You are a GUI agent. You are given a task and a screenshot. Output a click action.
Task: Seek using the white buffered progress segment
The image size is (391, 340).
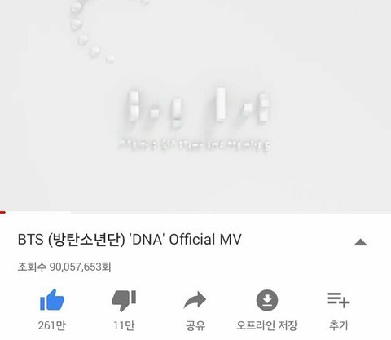[x=38, y=212]
